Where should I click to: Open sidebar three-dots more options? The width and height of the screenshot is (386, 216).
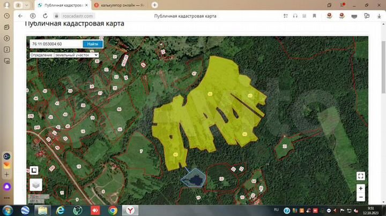coord(7,198)
